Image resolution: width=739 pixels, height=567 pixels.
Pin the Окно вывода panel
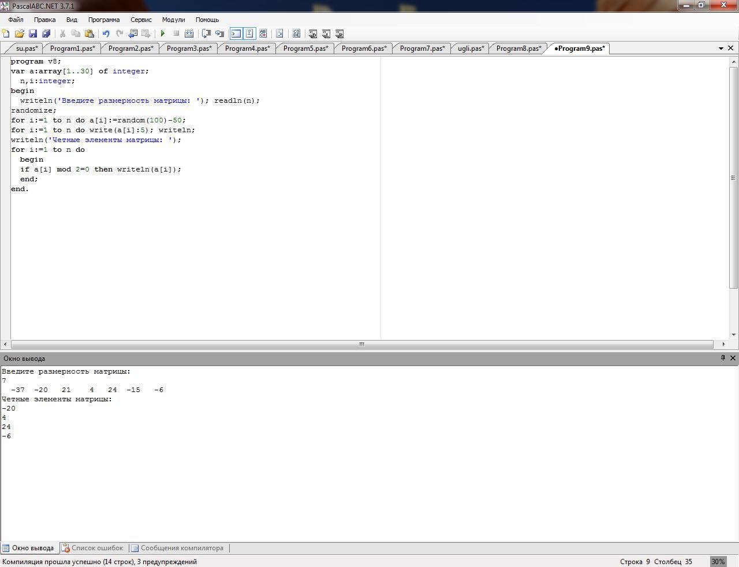pos(722,359)
